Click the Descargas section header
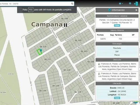This screenshot has height=105, width=140. coord(117,44)
